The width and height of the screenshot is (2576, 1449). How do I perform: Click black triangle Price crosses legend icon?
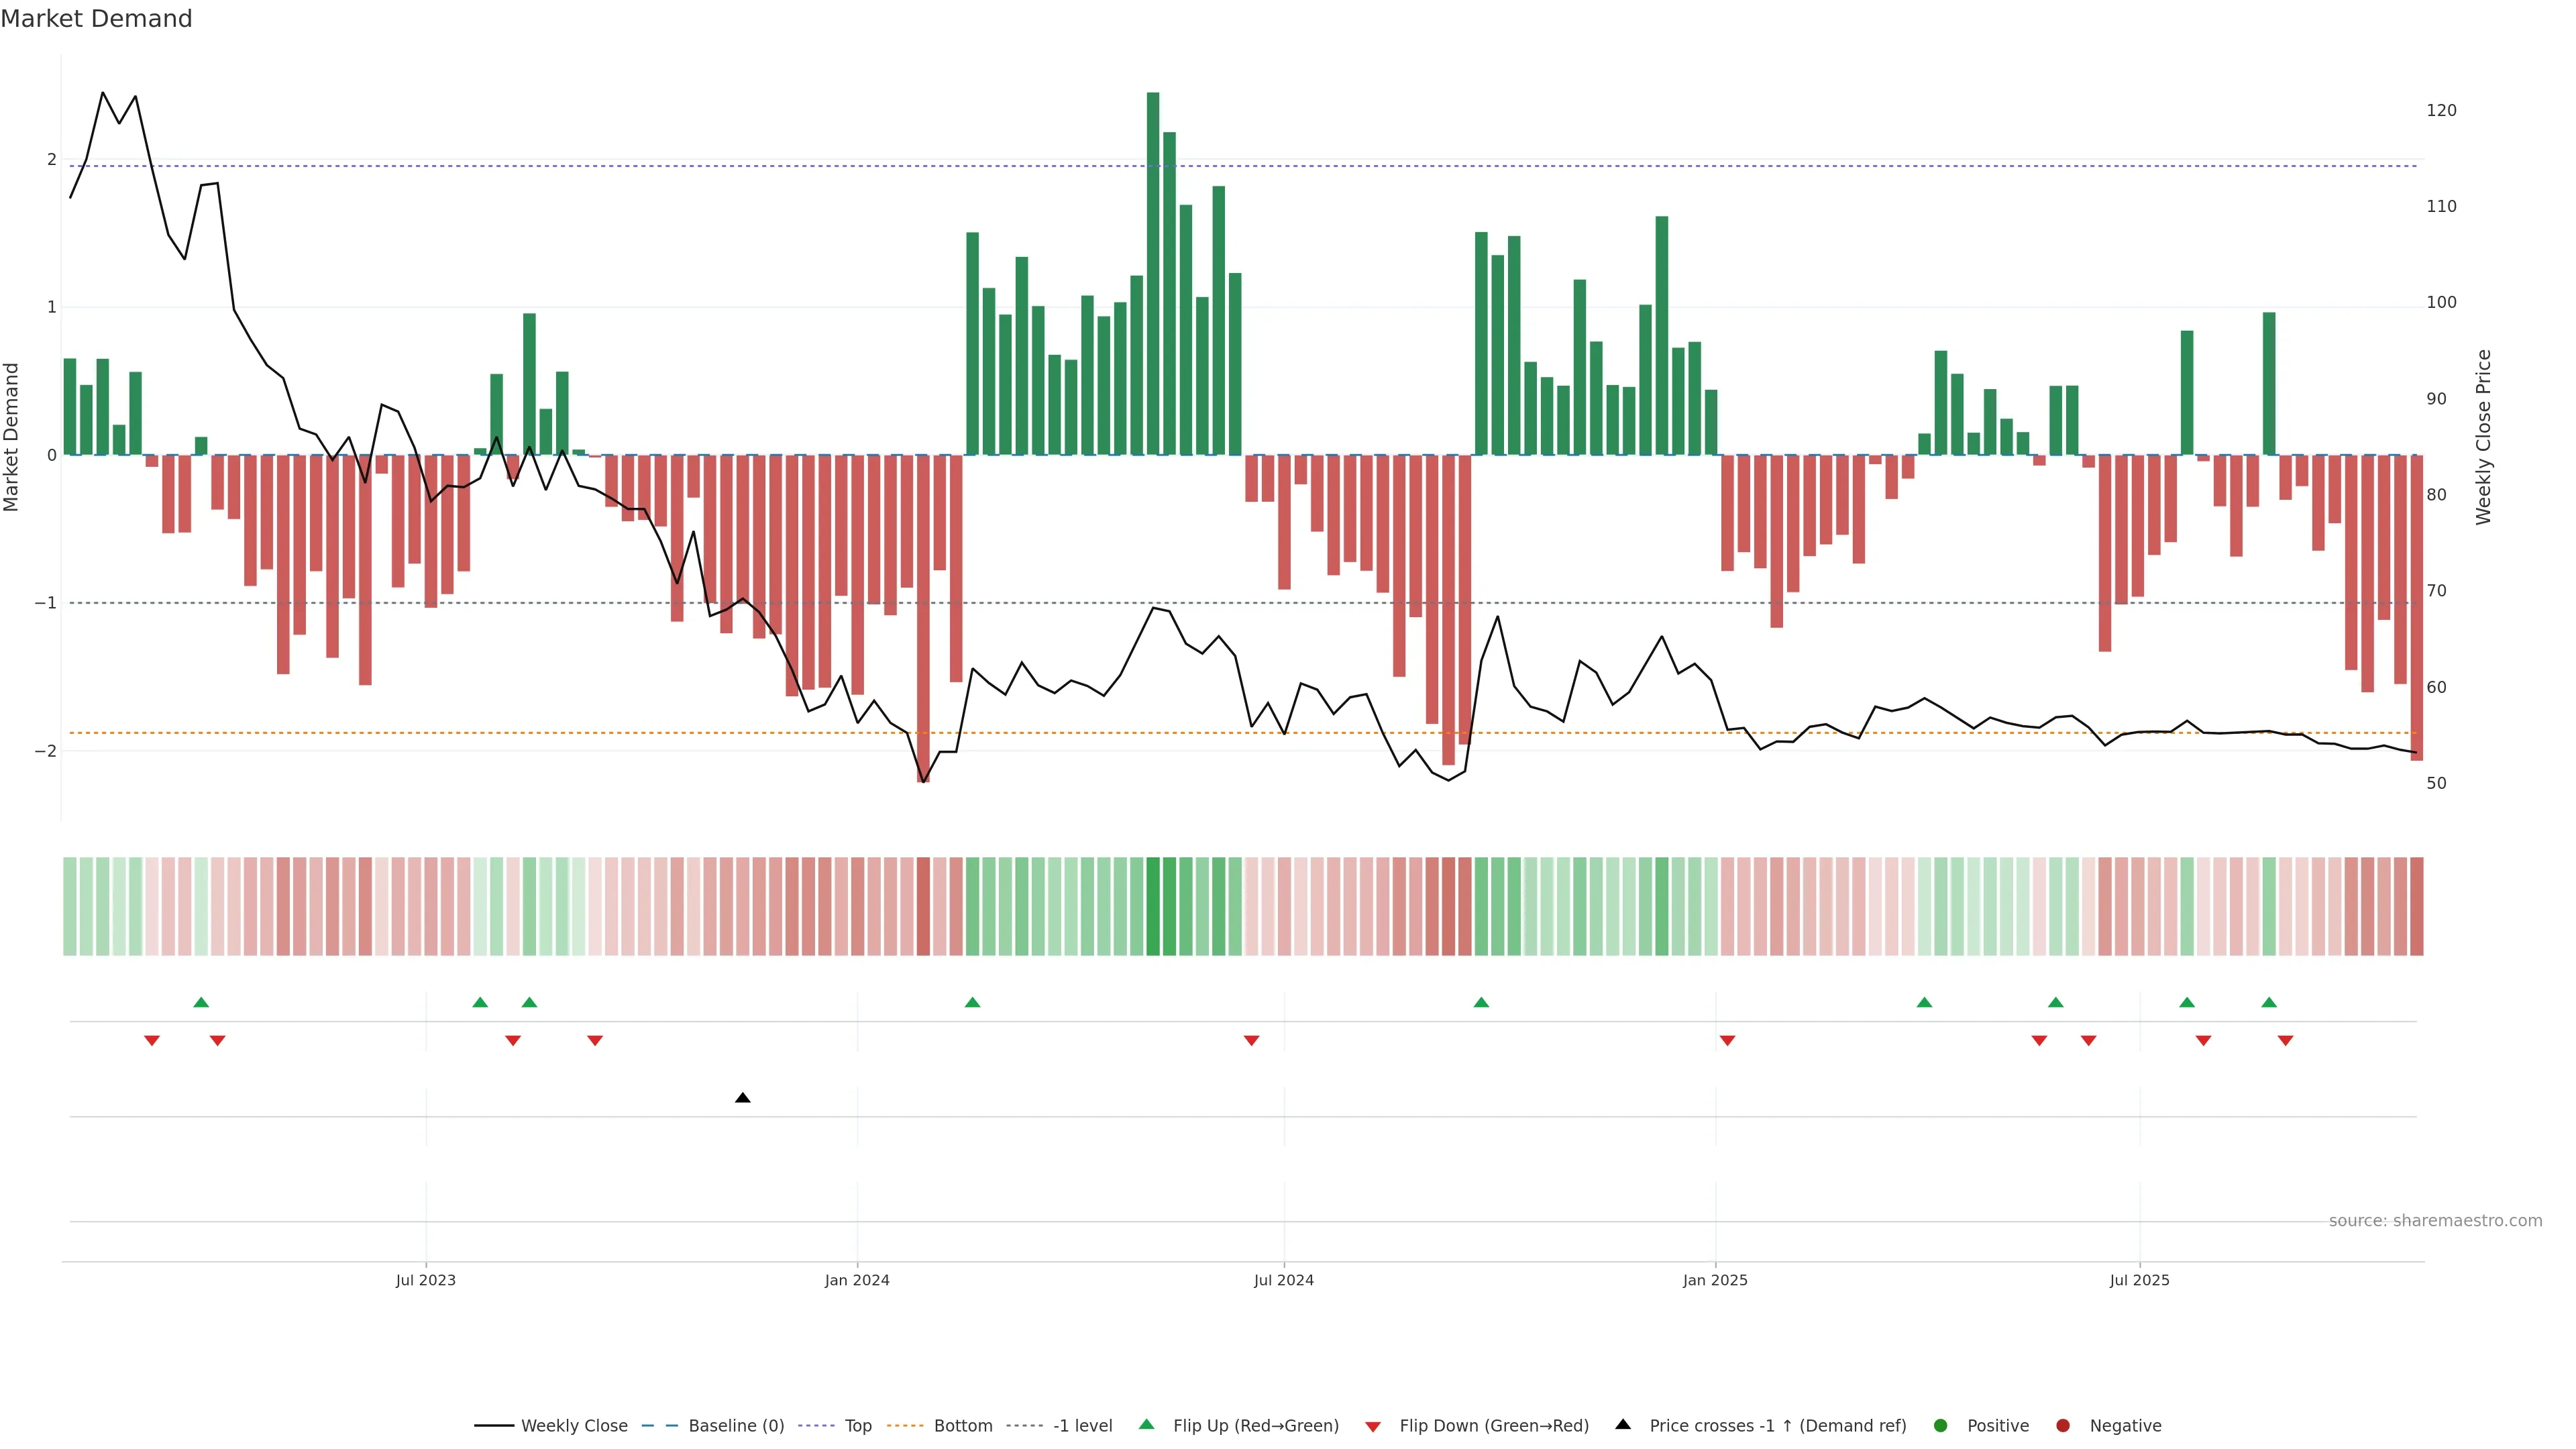[1623, 1425]
